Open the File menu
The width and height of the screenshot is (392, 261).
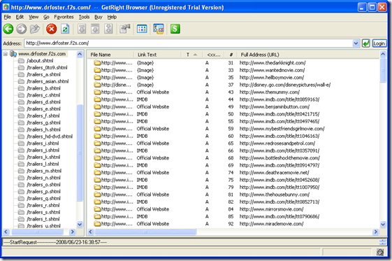[x=8, y=17]
